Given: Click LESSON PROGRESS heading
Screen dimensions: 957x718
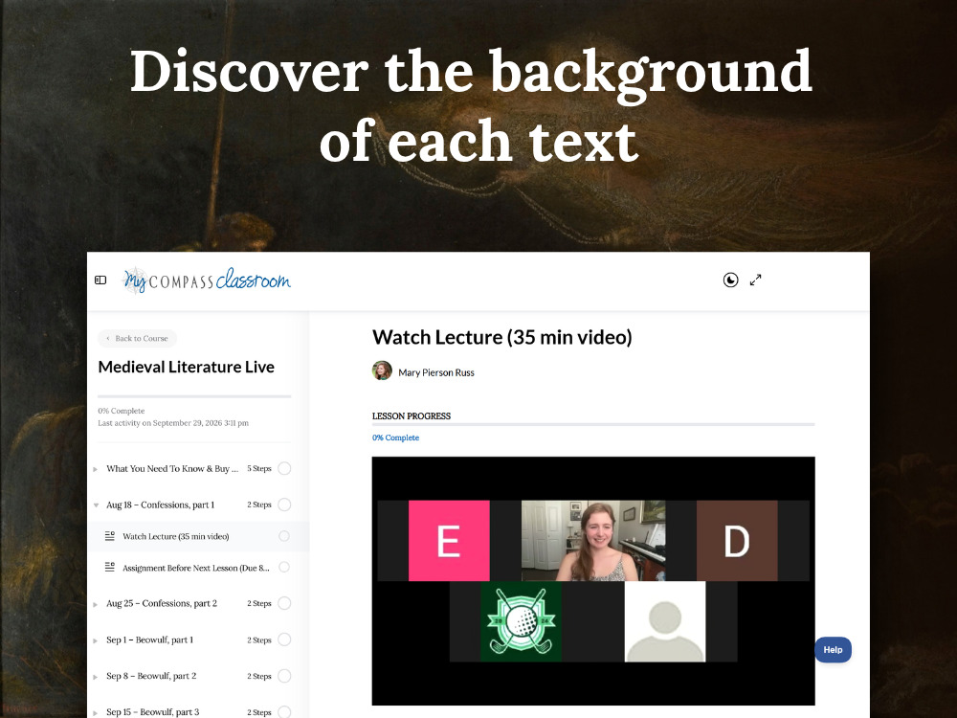Looking at the screenshot, I should click(412, 415).
